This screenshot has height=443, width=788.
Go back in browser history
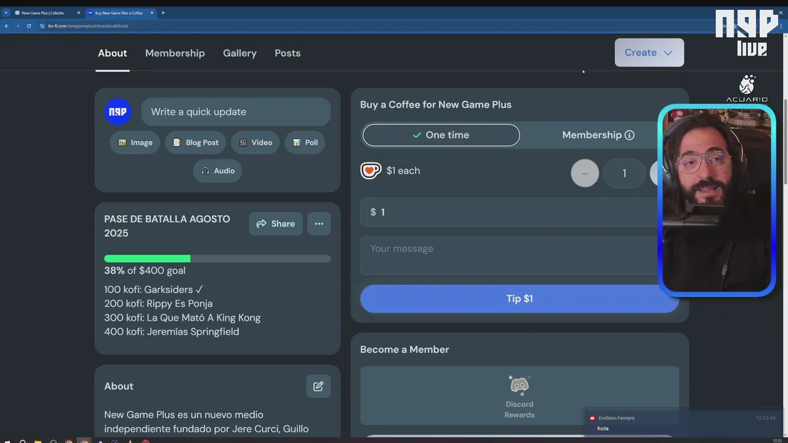pos(7,26)
